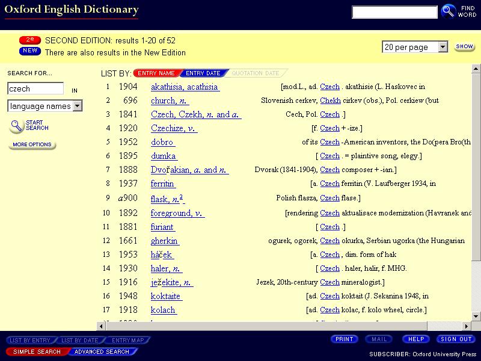Screen dimensions: 481x361
Task: Open the kolach entry link
Action: click(164, 310)
